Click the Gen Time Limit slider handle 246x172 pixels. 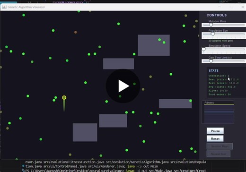click(x=211, y=61)
